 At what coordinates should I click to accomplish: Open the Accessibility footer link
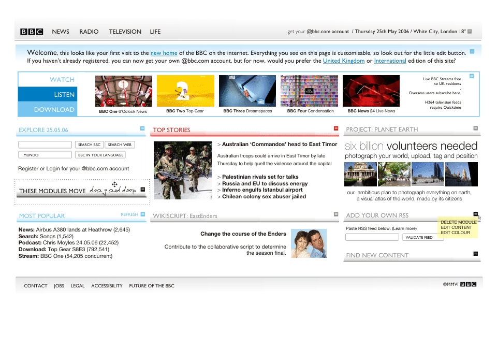tap(107, 286)
